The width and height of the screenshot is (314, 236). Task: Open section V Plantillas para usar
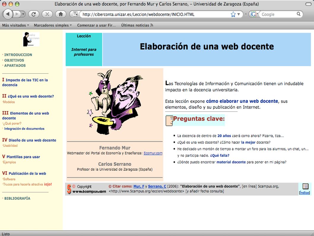pos(21,157)
